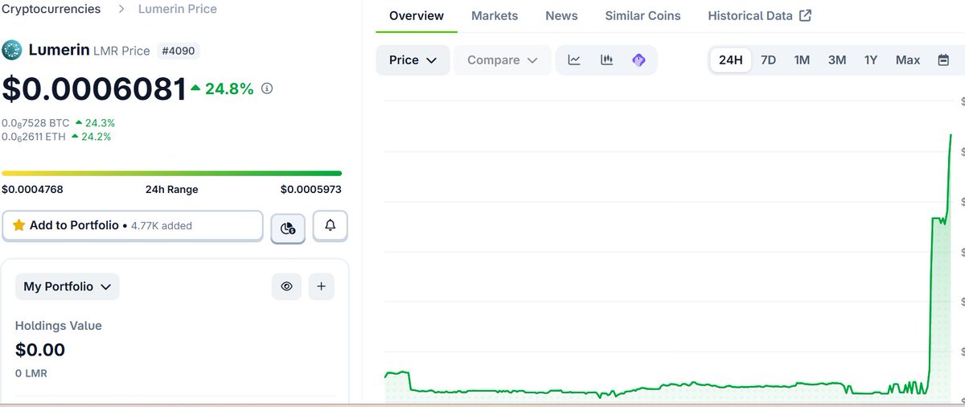Open the Compare dropdown
Image resolution: width=965 pixels, height=407 pixels.
[x=503, y=60]
